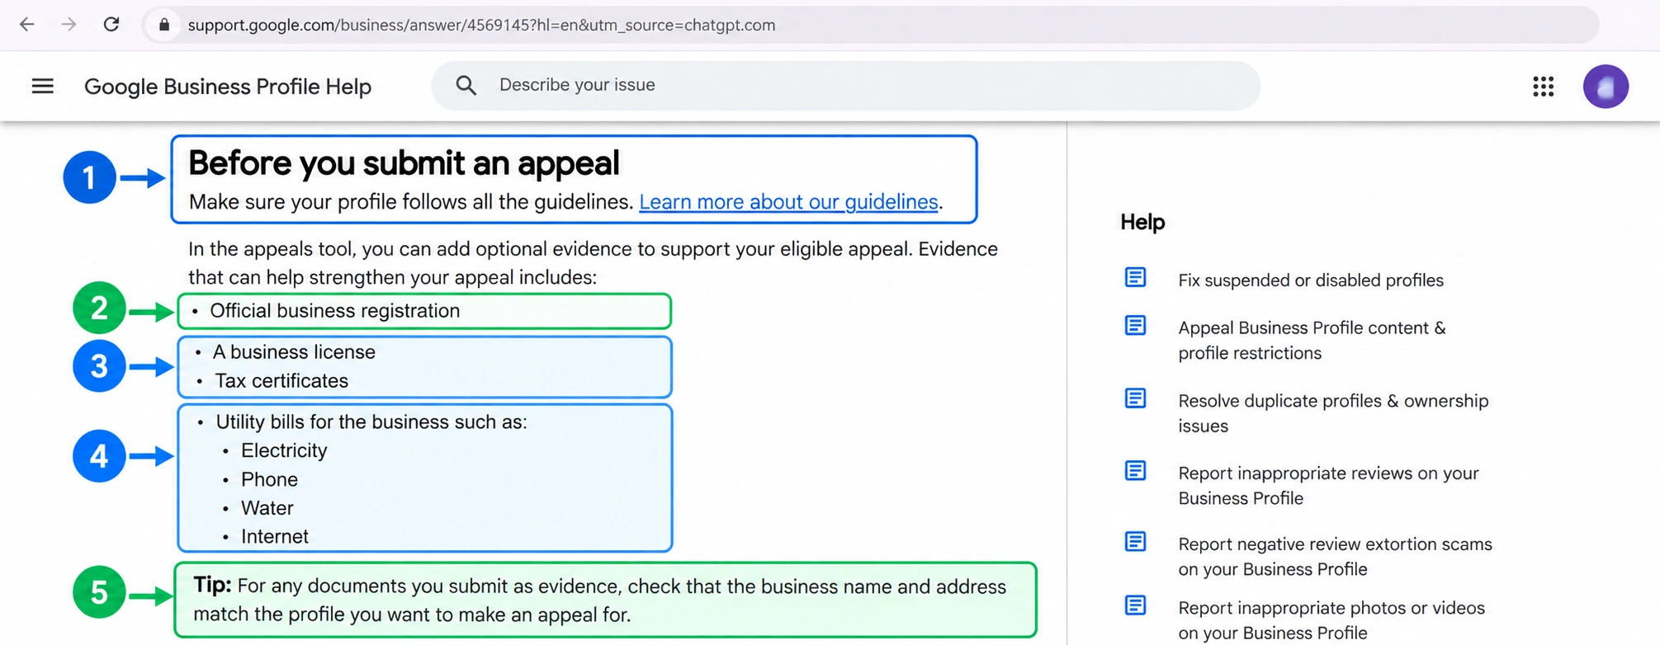Image resolution: width=1660 pixels, height=645 pixels.
Task: Click article icon beside Fix suspended profiles
Action: point(1136,277)
